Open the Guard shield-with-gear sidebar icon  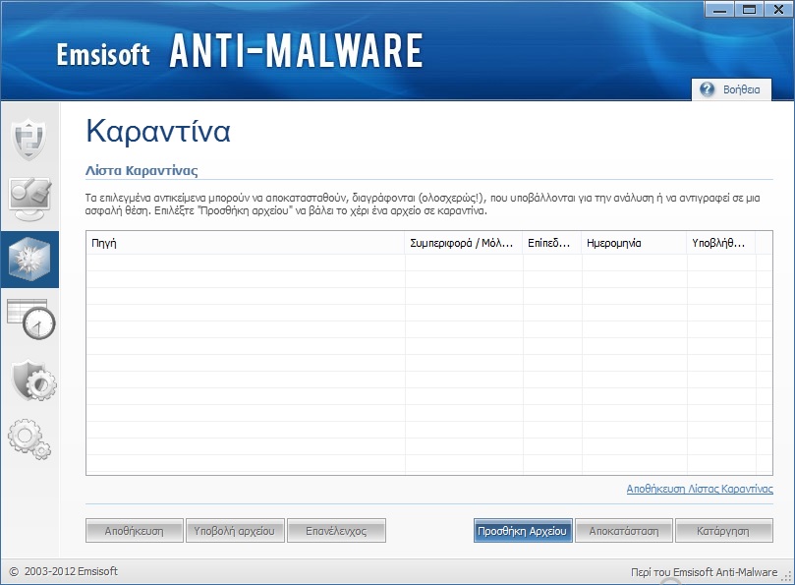33,380
